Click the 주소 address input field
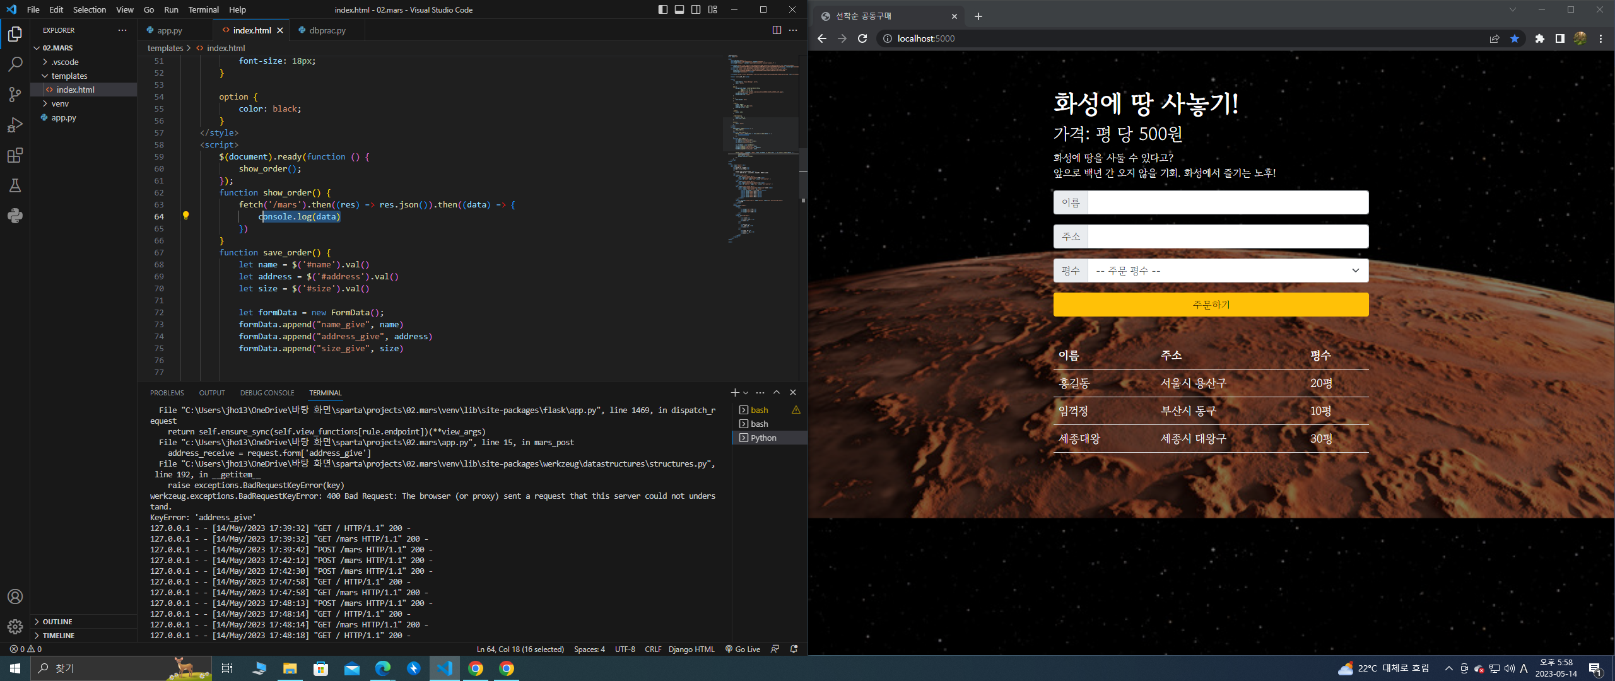1615x681 pixels. [1228, 236]
